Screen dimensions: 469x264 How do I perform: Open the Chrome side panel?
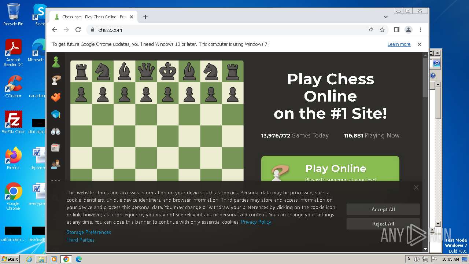(x=396, y=30)
